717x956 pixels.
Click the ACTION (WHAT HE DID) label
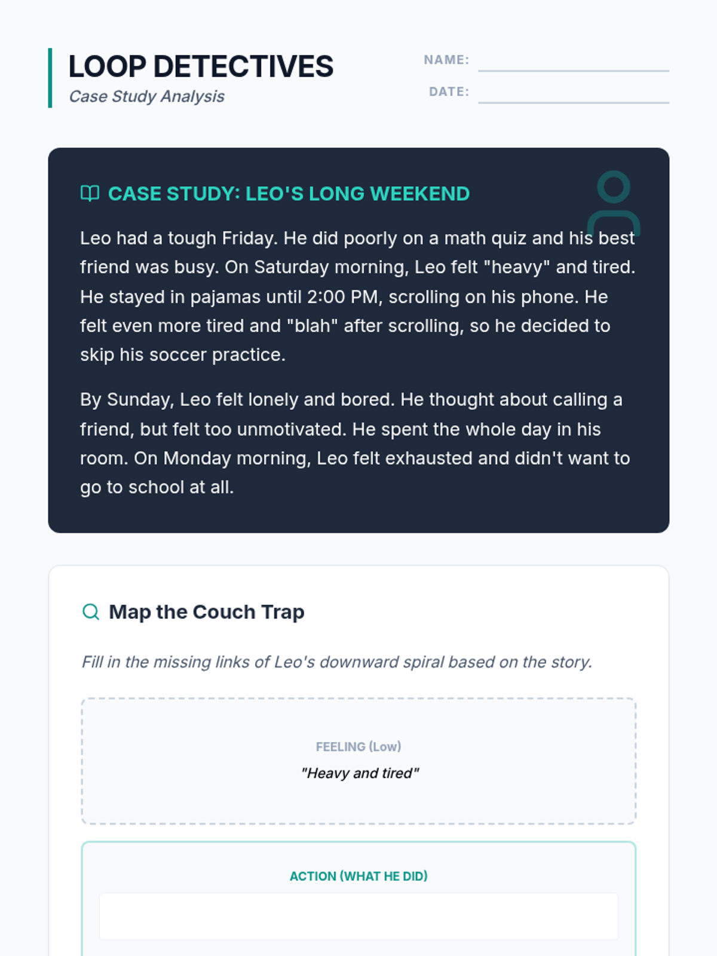pyautogui.click(x=358, y=876)
